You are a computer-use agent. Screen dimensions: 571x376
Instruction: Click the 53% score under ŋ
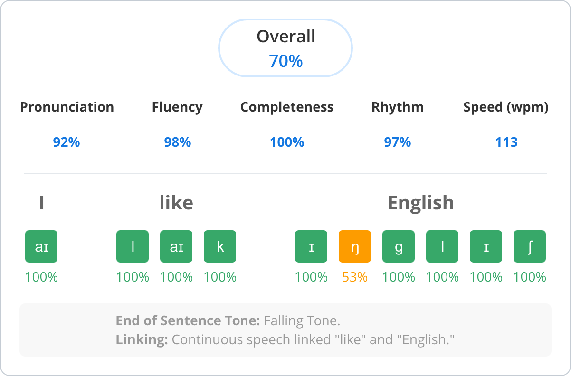(x=355, y=277)
